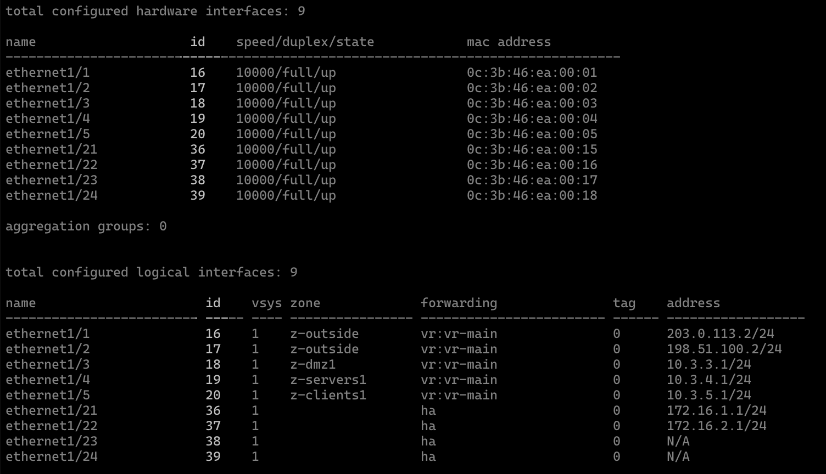Image resolution: width=826 pixels, height=474 pixels.
Task: Click the z-servers1 zone entry
Action: click(x=328, y=380)
